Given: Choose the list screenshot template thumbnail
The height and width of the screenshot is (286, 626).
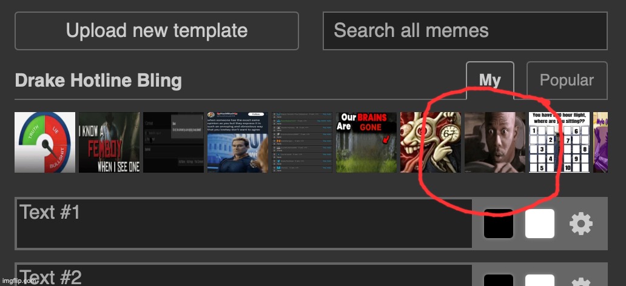Looking at the screenshot, I should pyautogui.click(x=302, y=142).
